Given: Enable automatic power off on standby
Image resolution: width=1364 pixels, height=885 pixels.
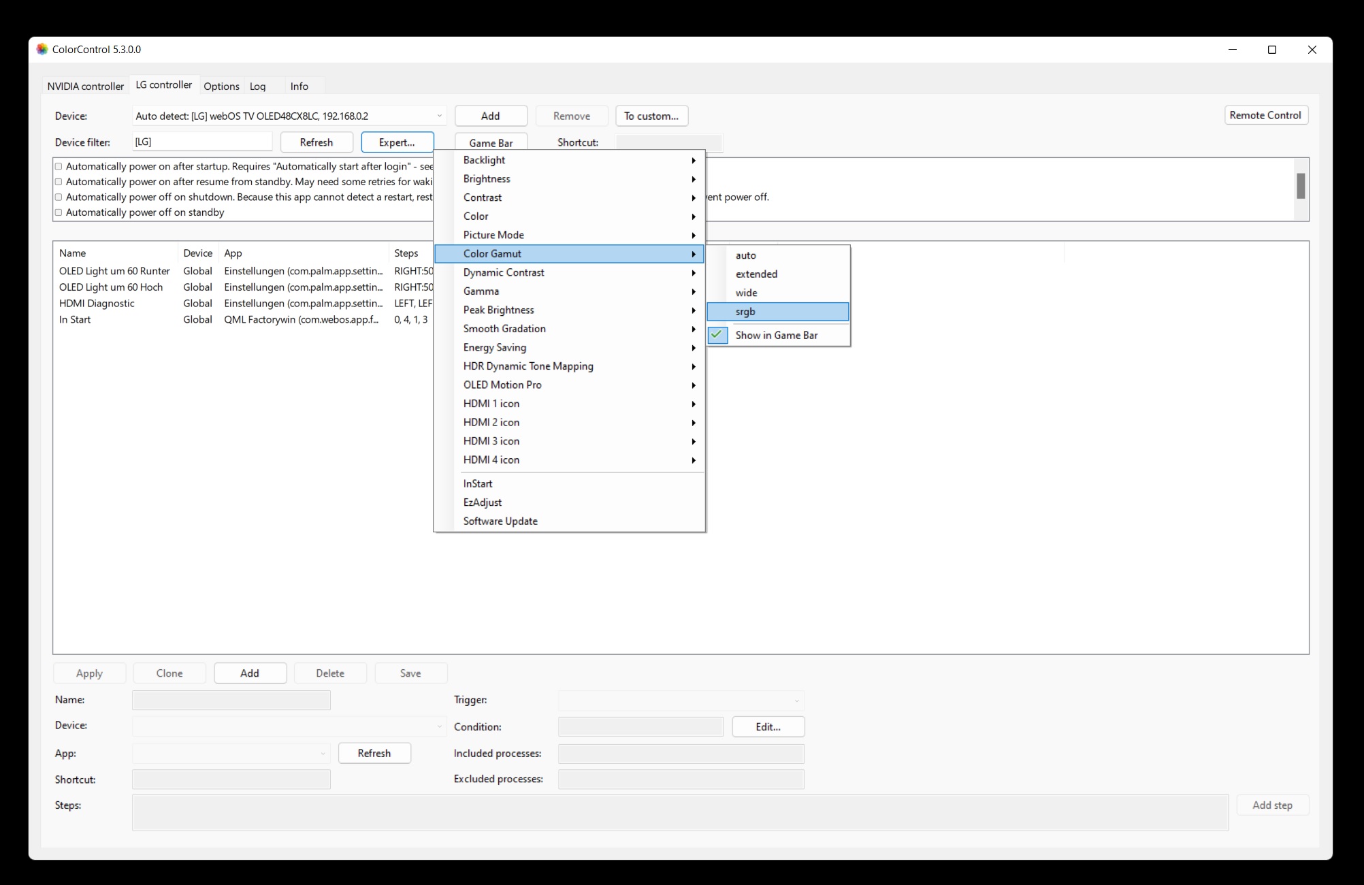Looking at the screenshot, I should [59, 212].
